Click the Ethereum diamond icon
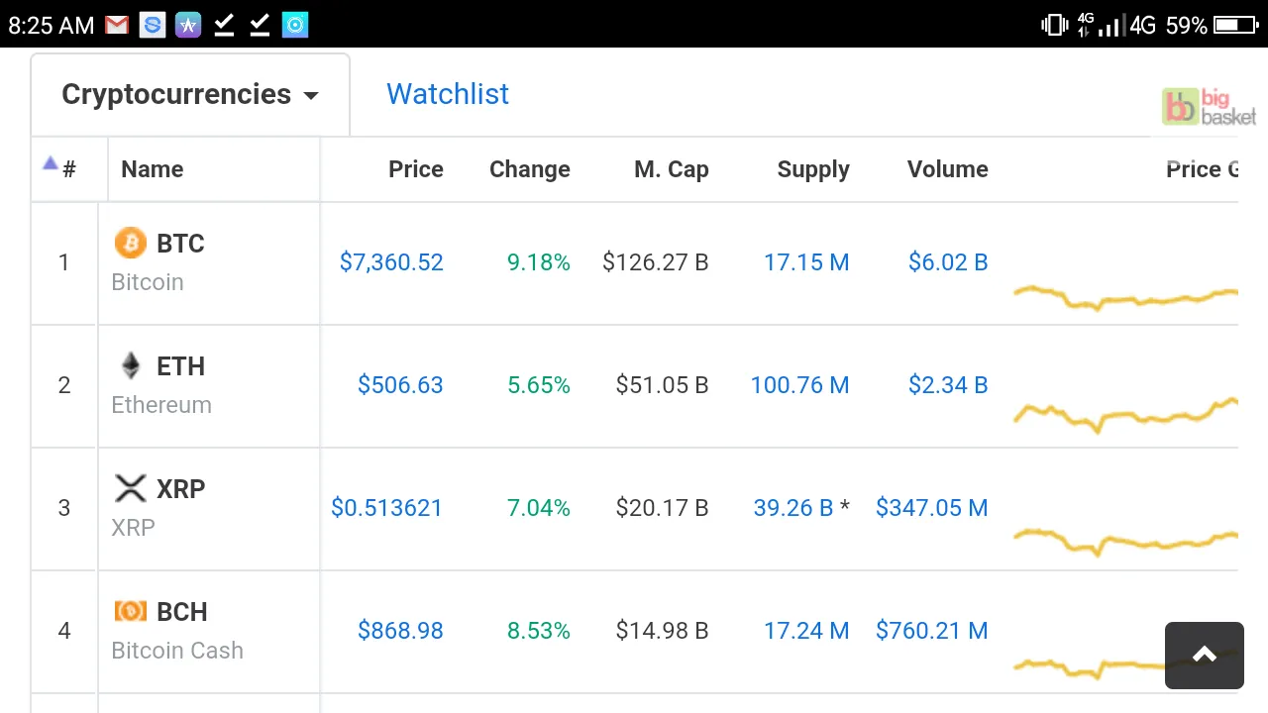Viewport: 1268px width, 713px height. pos(130,365)
